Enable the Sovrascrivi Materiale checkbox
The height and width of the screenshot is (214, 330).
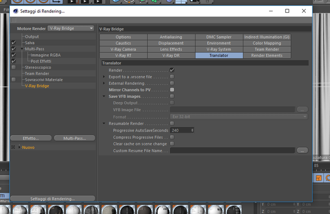[14, 80]
